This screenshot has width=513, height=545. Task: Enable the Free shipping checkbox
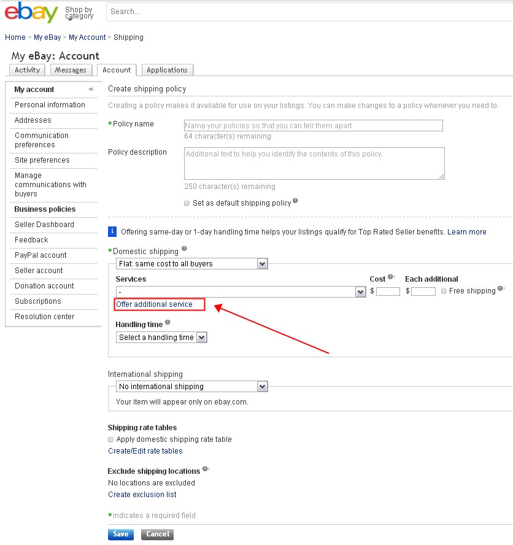[444, 291]
